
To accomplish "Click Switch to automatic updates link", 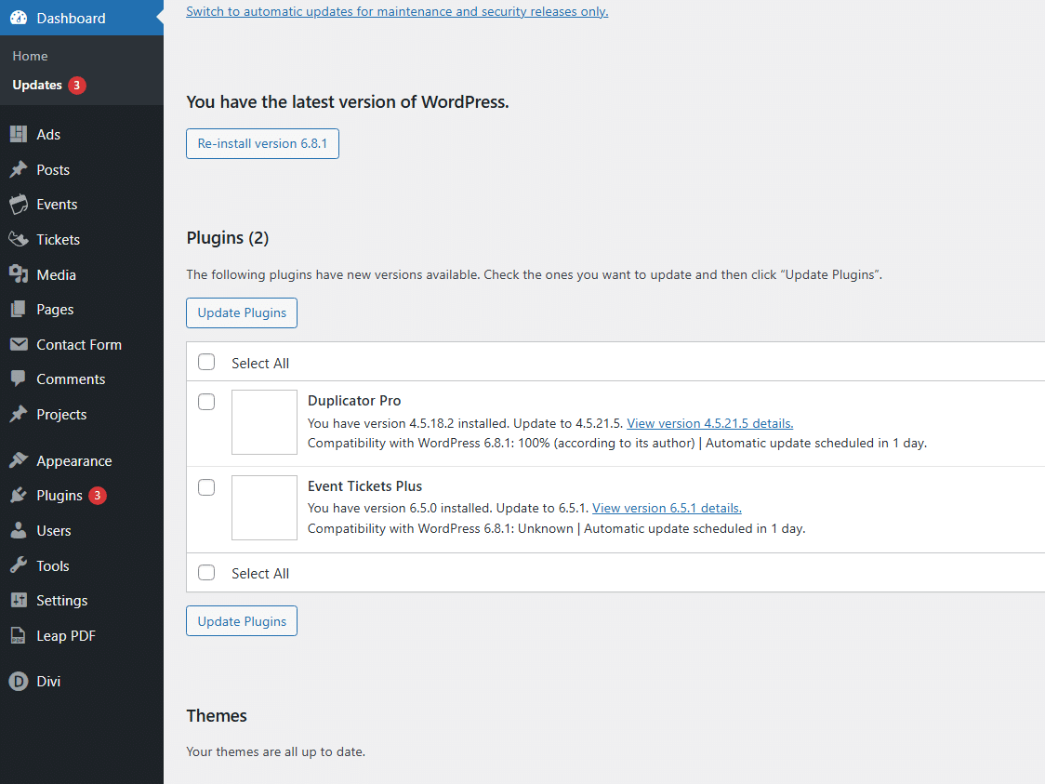I will click(x=397, y=11).
